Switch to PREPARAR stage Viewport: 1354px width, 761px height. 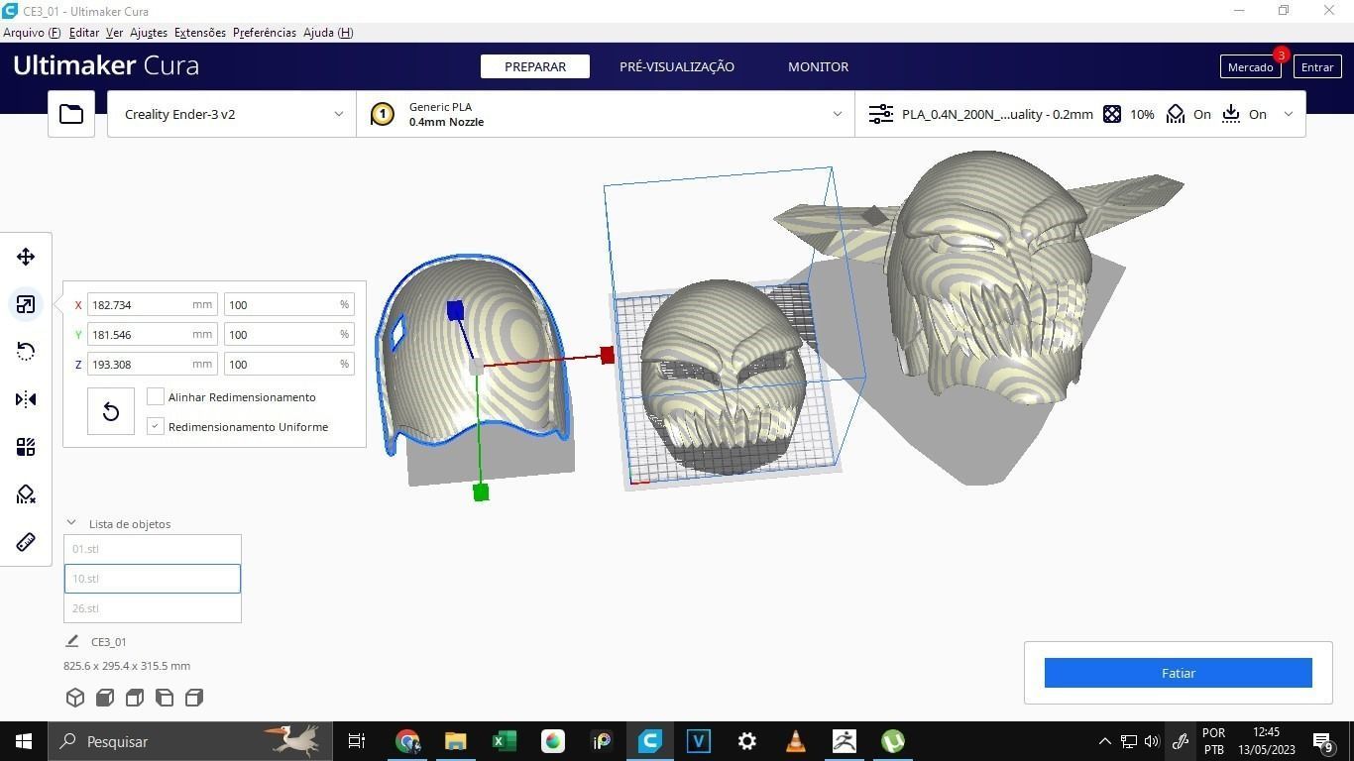tap(535, 66)
